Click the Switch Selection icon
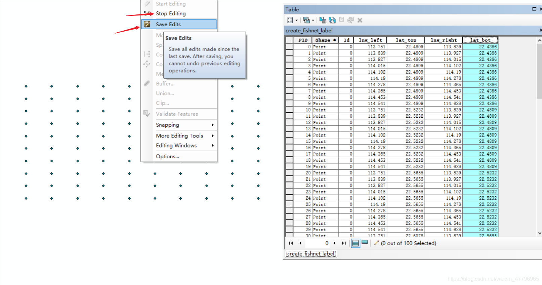The height and width of the screenshot is (285, 542). [x=332, y=20]
